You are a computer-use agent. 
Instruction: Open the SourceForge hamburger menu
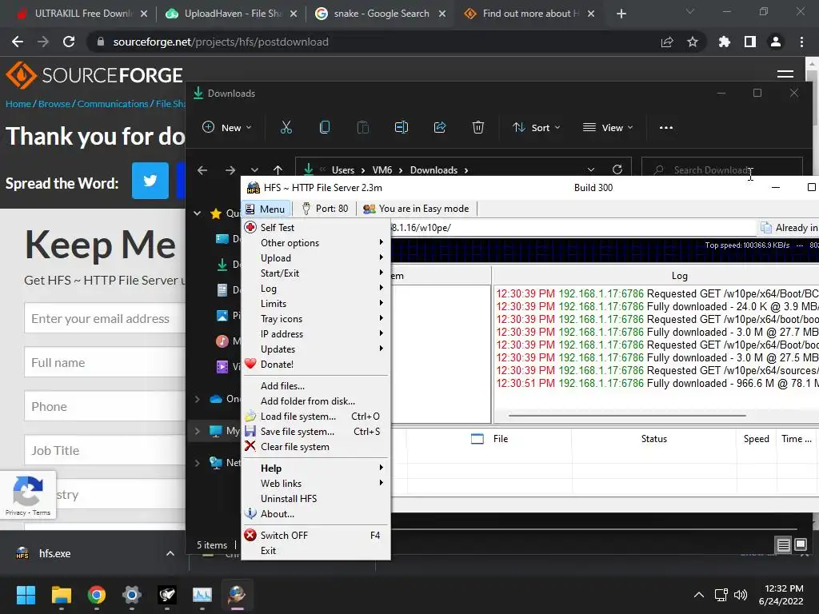tap(785, 74)
